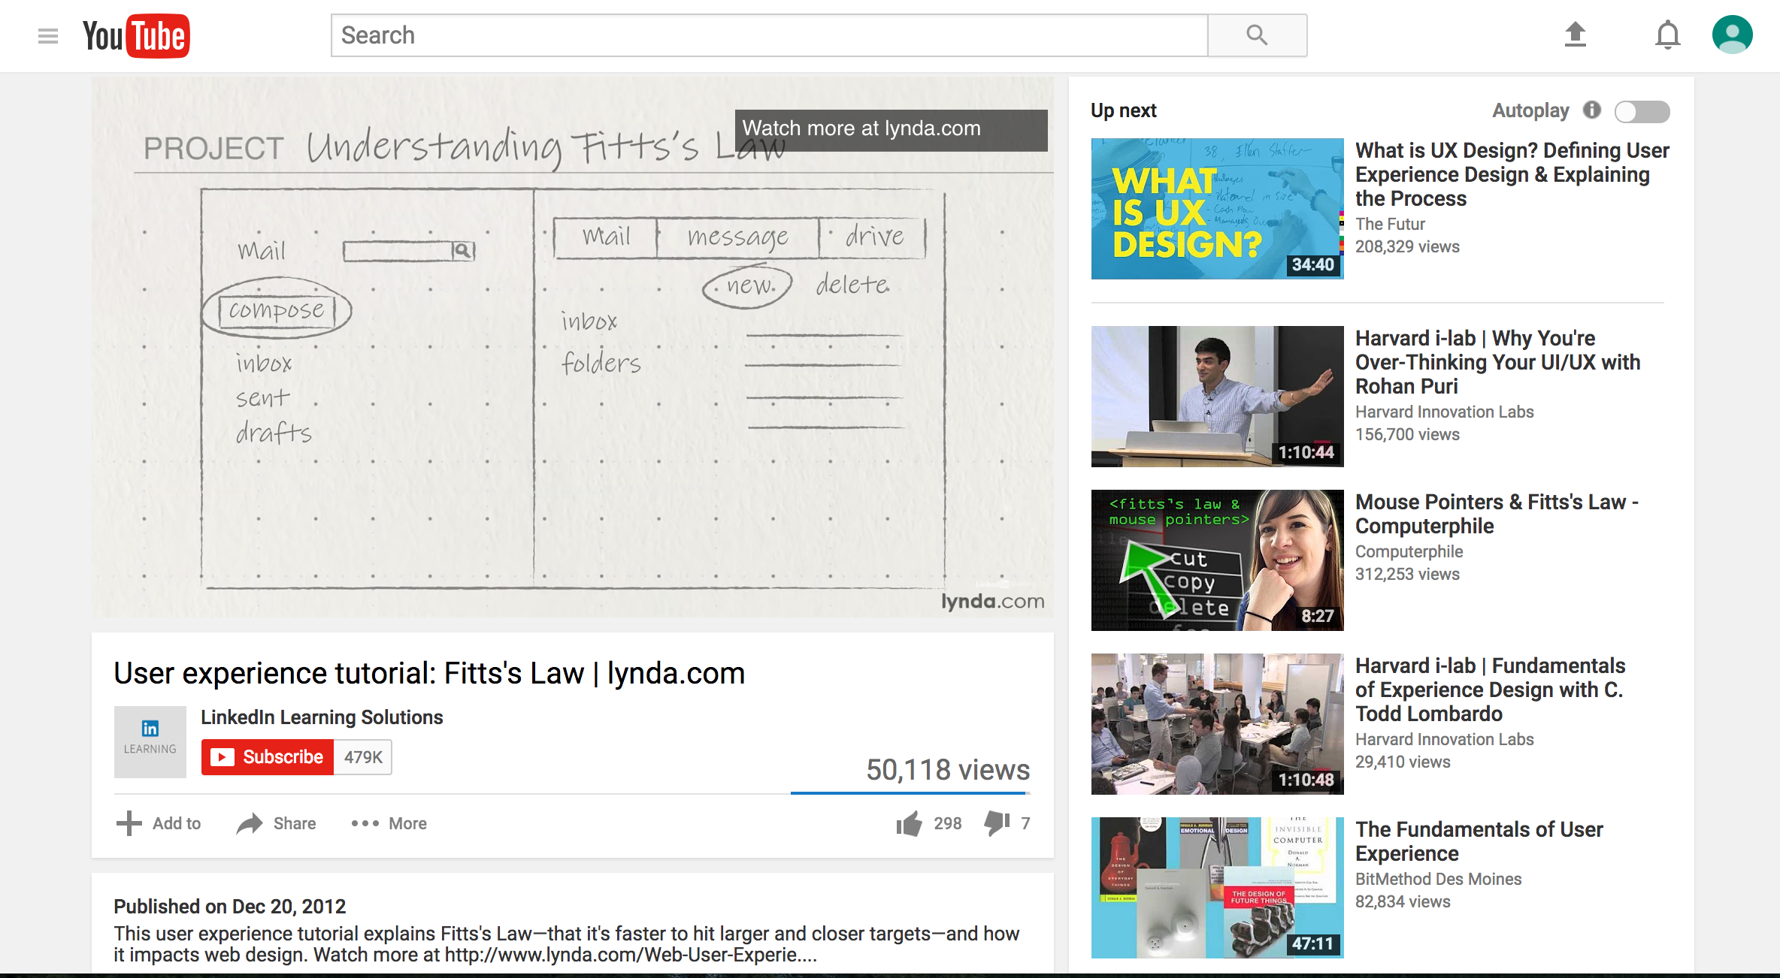The image size is (1780, 978).
Task: Click the 29,410 views text
Action: tap(1403, 762)
